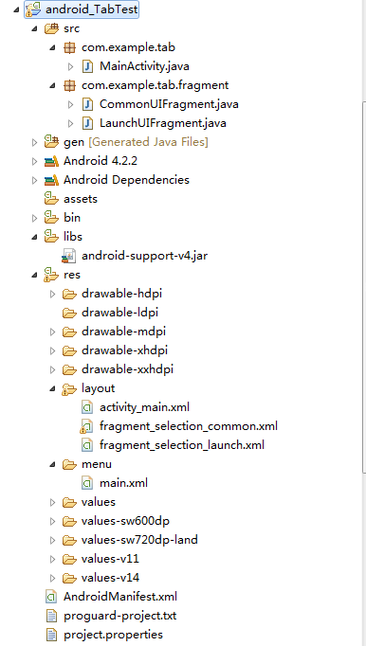Click the AndroidManifest.xml file icon
The width and height of the screenshot is (366, 646).
[51, 597]
